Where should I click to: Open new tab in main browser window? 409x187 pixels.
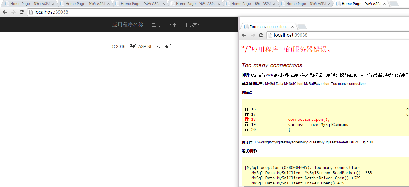[394, 4]
